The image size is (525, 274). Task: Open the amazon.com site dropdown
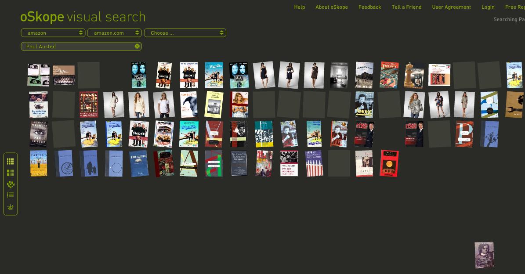(x=114, y=33)
